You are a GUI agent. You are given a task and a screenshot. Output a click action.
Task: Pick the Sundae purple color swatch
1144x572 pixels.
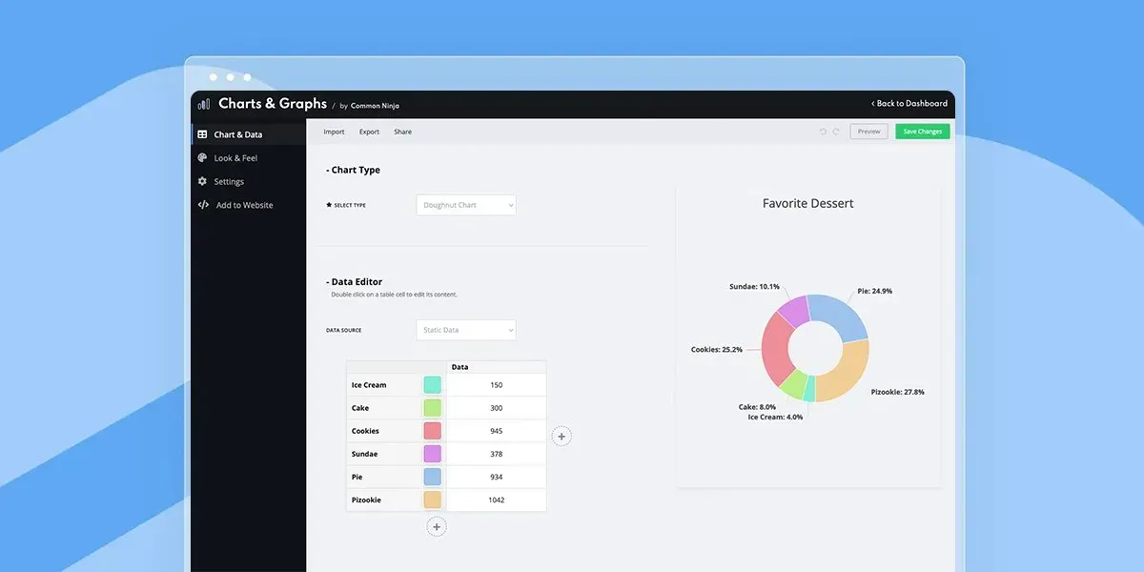(432, 454)
